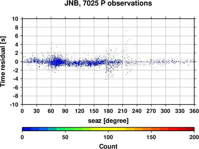
Task: Click the x-axis tick label 180
Action: click(x=108, y=111)
